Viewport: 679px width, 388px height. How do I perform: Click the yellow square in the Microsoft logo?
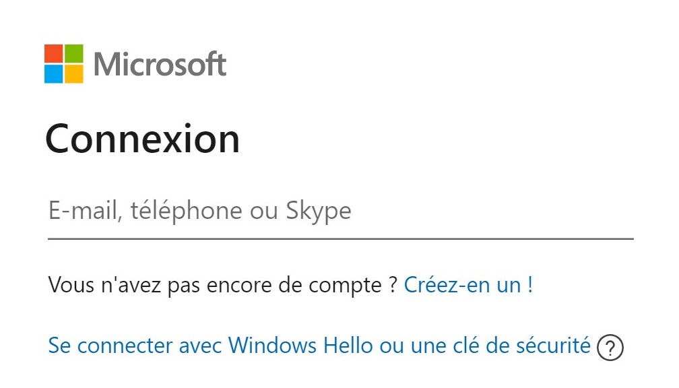(x=74, y=73)
